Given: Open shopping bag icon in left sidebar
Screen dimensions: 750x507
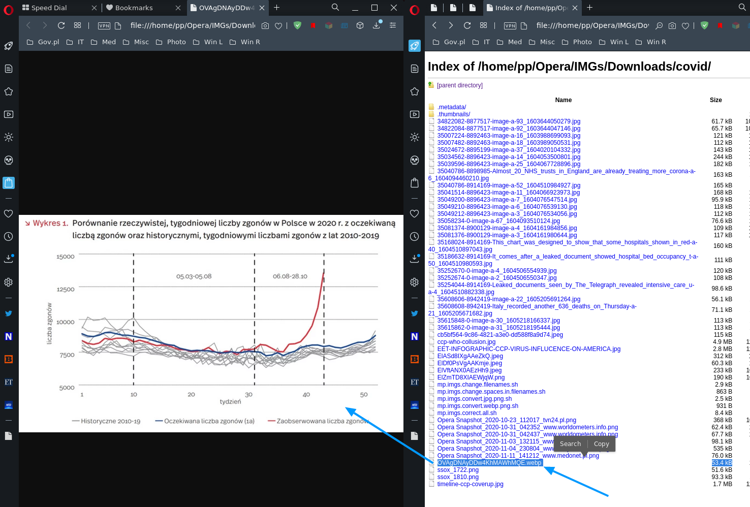Looking at the screenshot, I should click(9, 183).
